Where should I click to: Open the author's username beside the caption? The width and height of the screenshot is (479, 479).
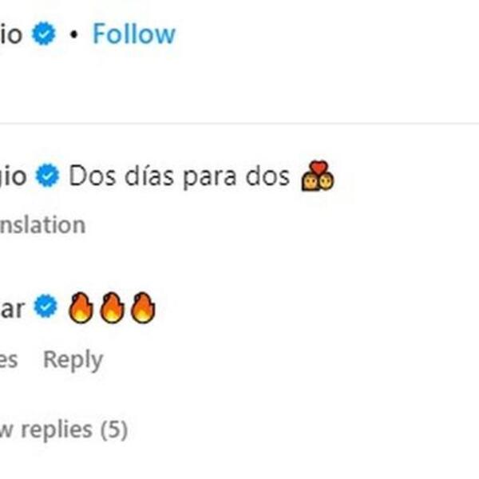[13, 176]
